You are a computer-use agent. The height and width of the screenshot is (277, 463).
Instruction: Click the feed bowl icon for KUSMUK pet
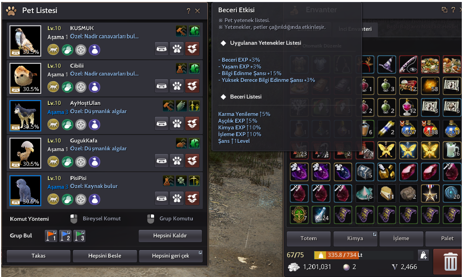(162, 49)
